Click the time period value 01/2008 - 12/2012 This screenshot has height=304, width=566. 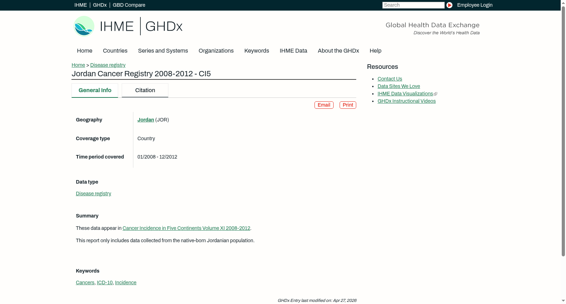157,157
